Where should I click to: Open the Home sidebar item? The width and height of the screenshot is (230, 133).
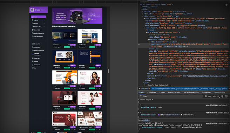click(x=39, y=17)
